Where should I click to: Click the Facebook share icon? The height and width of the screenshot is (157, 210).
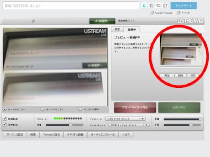151,5
